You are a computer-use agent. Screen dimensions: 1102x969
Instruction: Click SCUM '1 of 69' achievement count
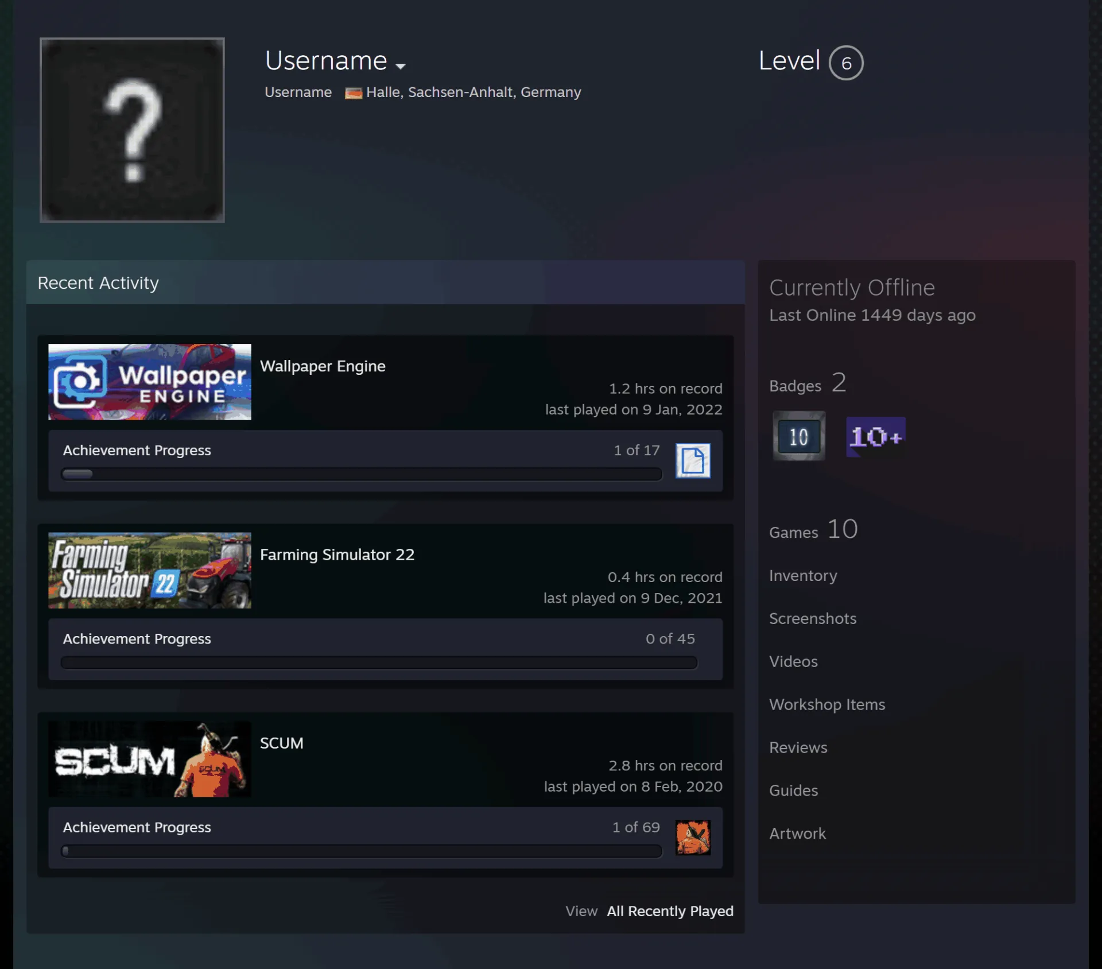point(636,827)
